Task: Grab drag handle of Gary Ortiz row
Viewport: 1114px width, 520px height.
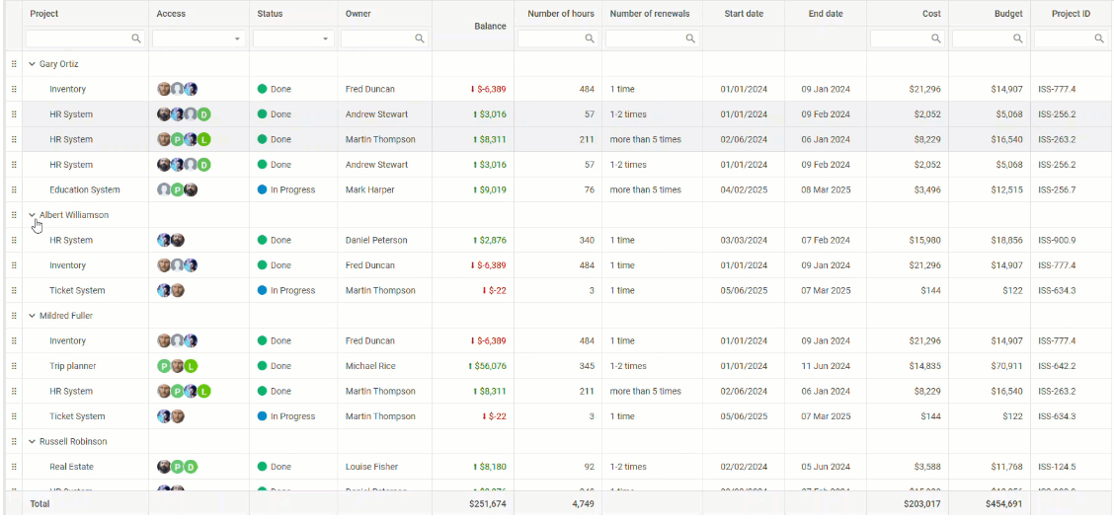Action: tap(14, 64)
